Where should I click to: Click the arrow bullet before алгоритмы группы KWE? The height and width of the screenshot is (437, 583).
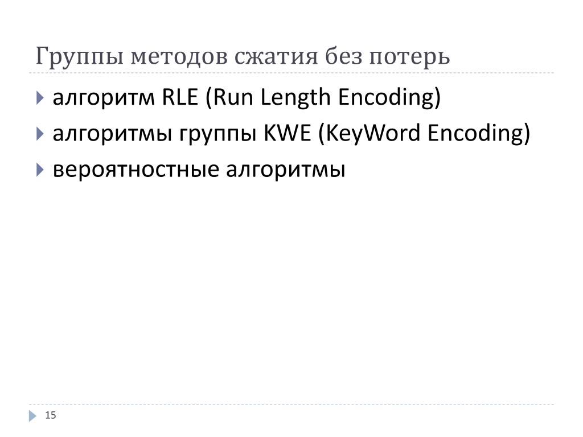[x=40, y=134]
